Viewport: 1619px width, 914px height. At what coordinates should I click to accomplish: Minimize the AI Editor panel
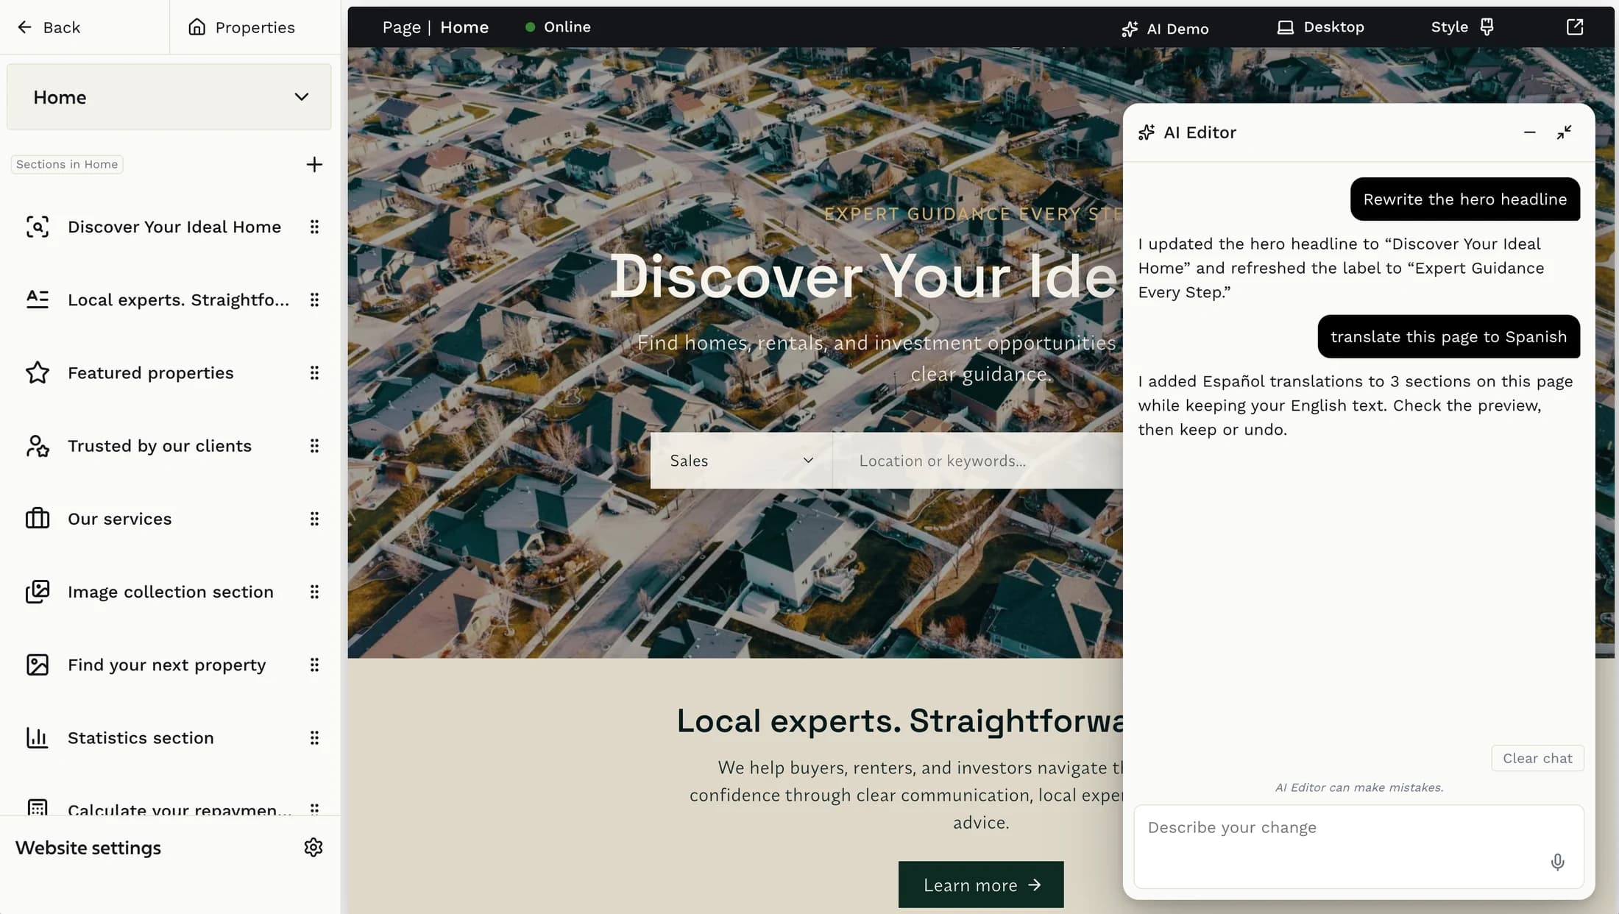tap(1530, 132)
